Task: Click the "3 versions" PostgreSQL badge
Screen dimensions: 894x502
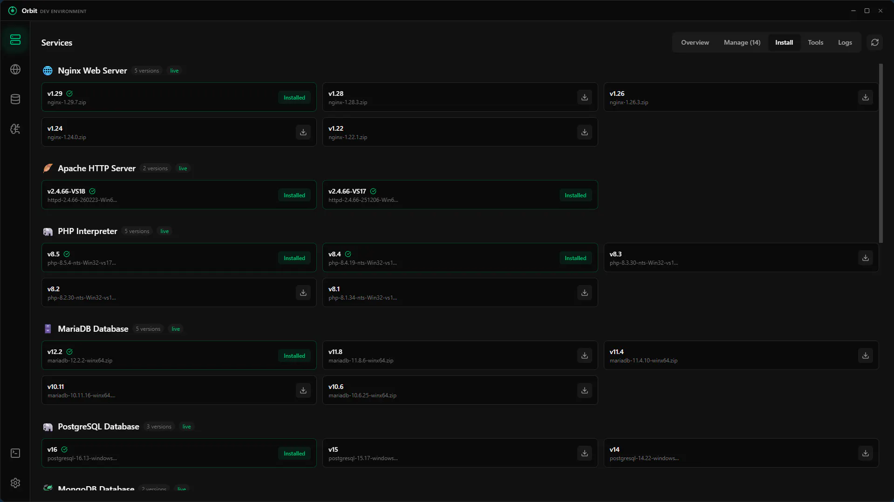Action: tap(159, 427)
